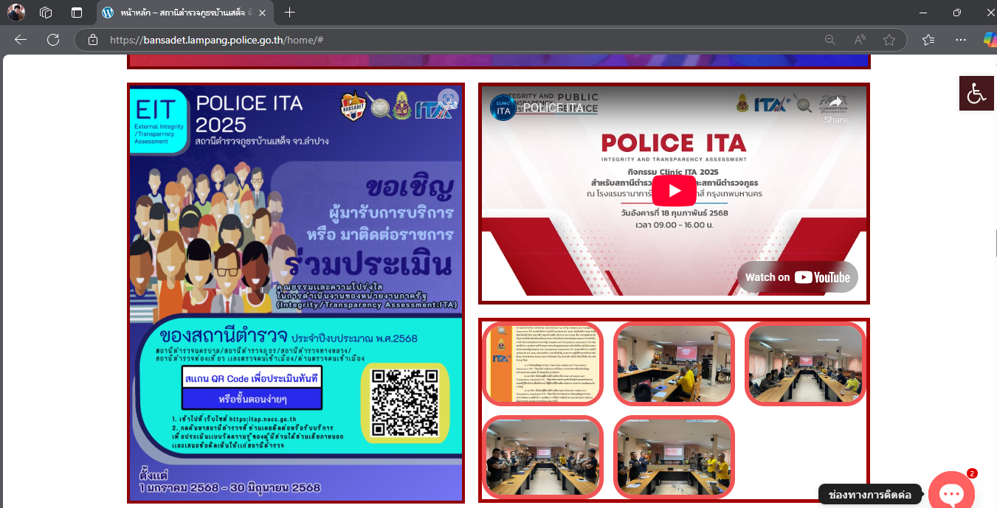This screenshot has width=997, height=508.
Task: Add page to favorites with star icon
Action: click(x=889, y=40)
